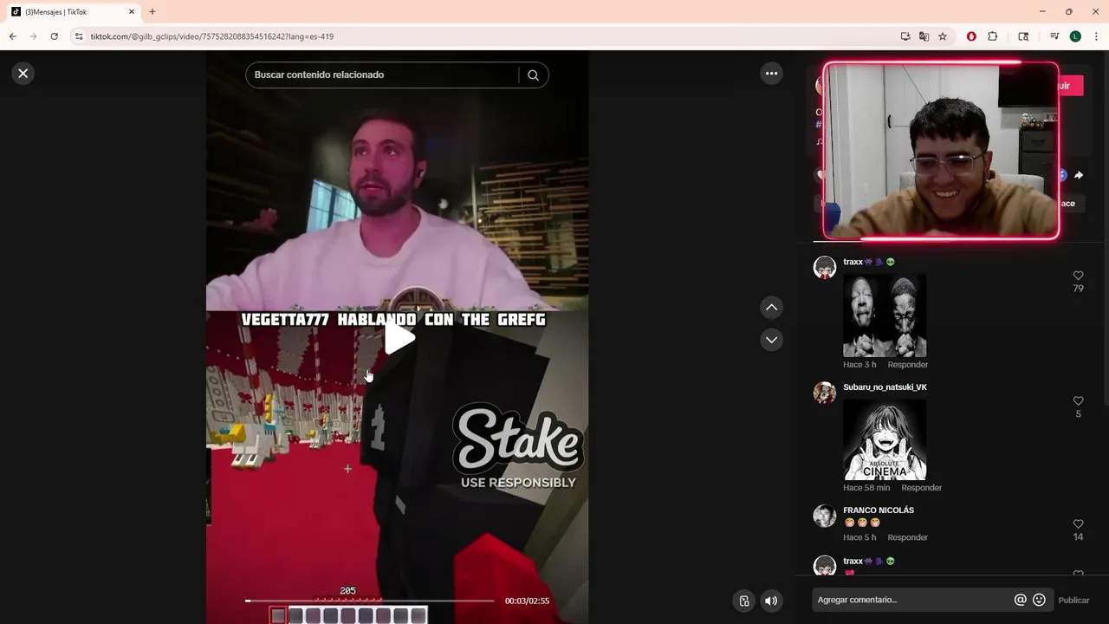Open the green 'L' browser profile avatar
This screenshot has height=624, width=1109.
coord(1075,36)
